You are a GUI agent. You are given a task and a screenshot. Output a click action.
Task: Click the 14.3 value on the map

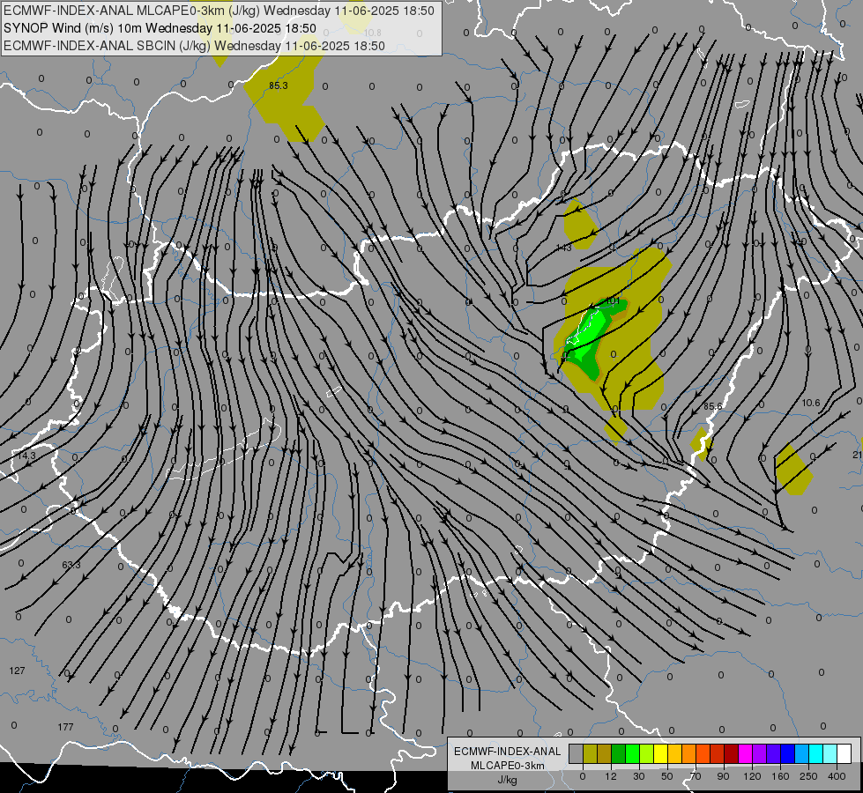[x=26, y=456]
